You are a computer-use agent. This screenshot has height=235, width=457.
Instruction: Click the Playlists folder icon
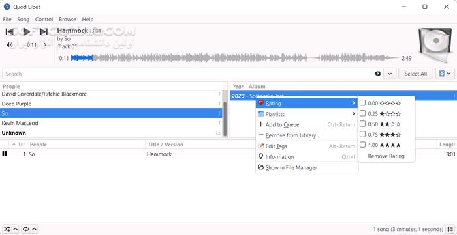[261, 114]
